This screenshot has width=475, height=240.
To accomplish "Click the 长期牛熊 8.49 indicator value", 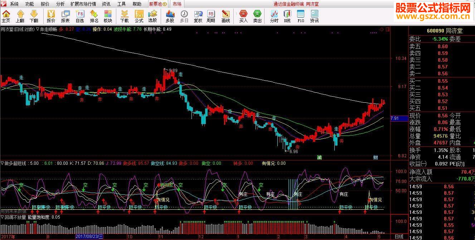I will [x=157, y=29].
